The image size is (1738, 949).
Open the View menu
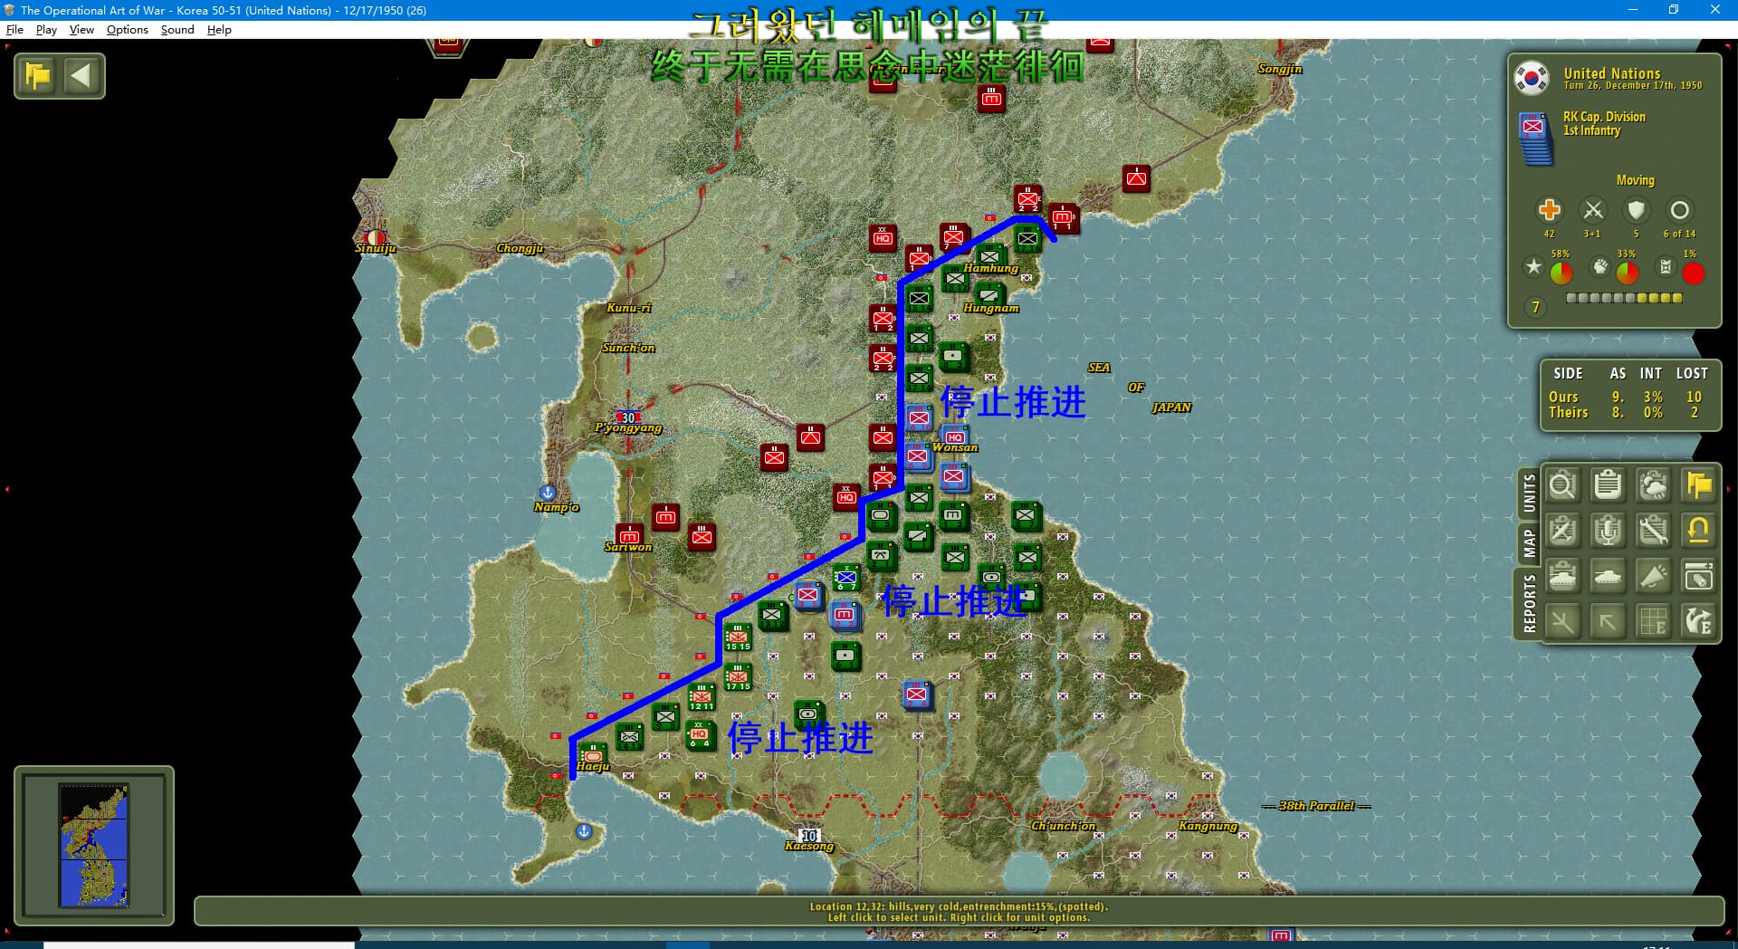(81, 30)
